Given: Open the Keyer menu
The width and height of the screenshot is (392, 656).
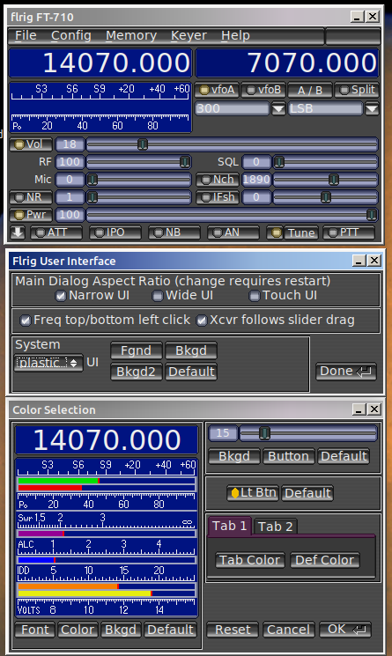Looking at the screenshot, I should tap(189, 35).
